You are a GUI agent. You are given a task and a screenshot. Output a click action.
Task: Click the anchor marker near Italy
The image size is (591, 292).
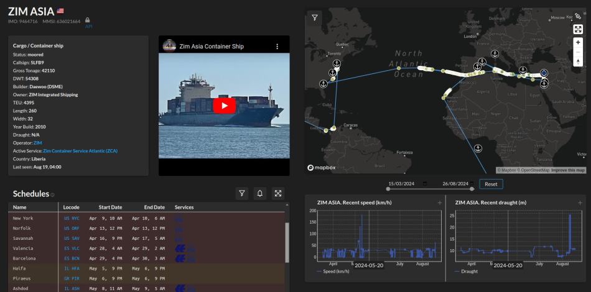click(495, 54)
